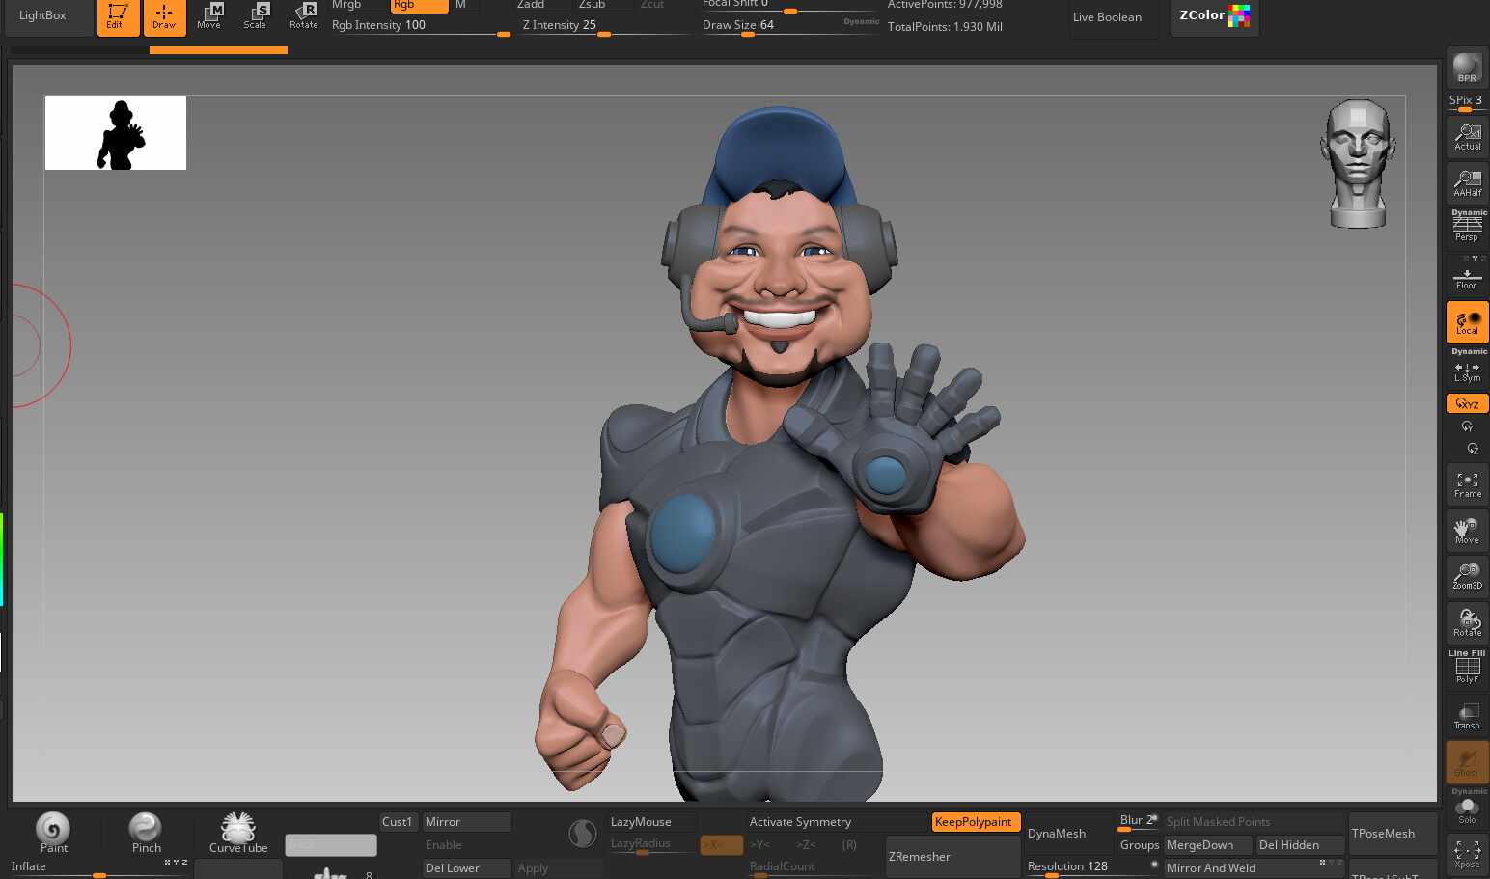Disable KeepPolypaint option

[x=975, y=822]
